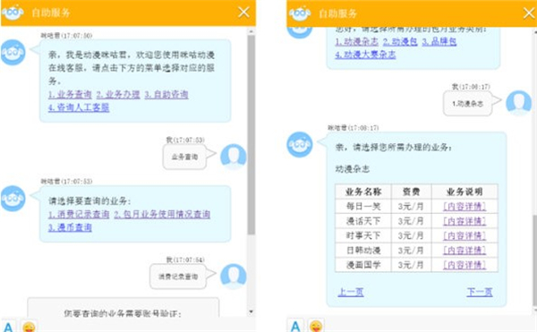This screenshot has height=332, width=537.
Task: Click the 3元/月 price for 每日一笑
Action: tap(411, 207)
